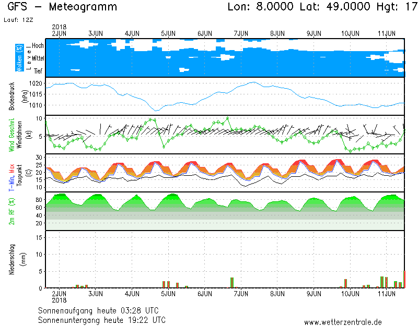The width and height of the screenshot is (418, 326).
Task: Click "7JUN" on the axis above the cloud panel
Action: coord(241,33)
